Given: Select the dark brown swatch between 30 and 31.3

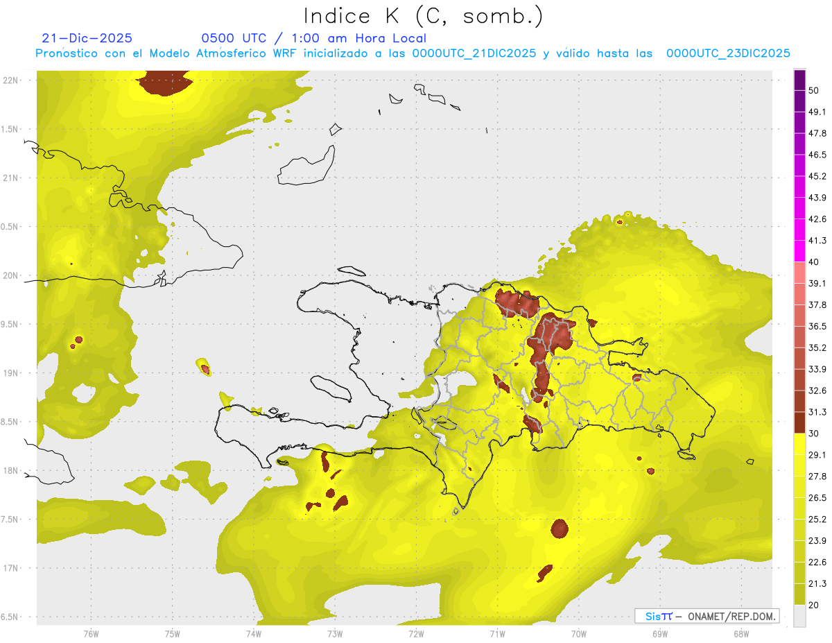Looking at the screenshot, I should coord(799,423).
